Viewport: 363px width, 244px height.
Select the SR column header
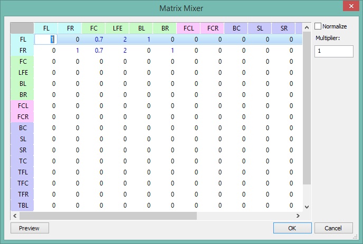pos(283,28)
